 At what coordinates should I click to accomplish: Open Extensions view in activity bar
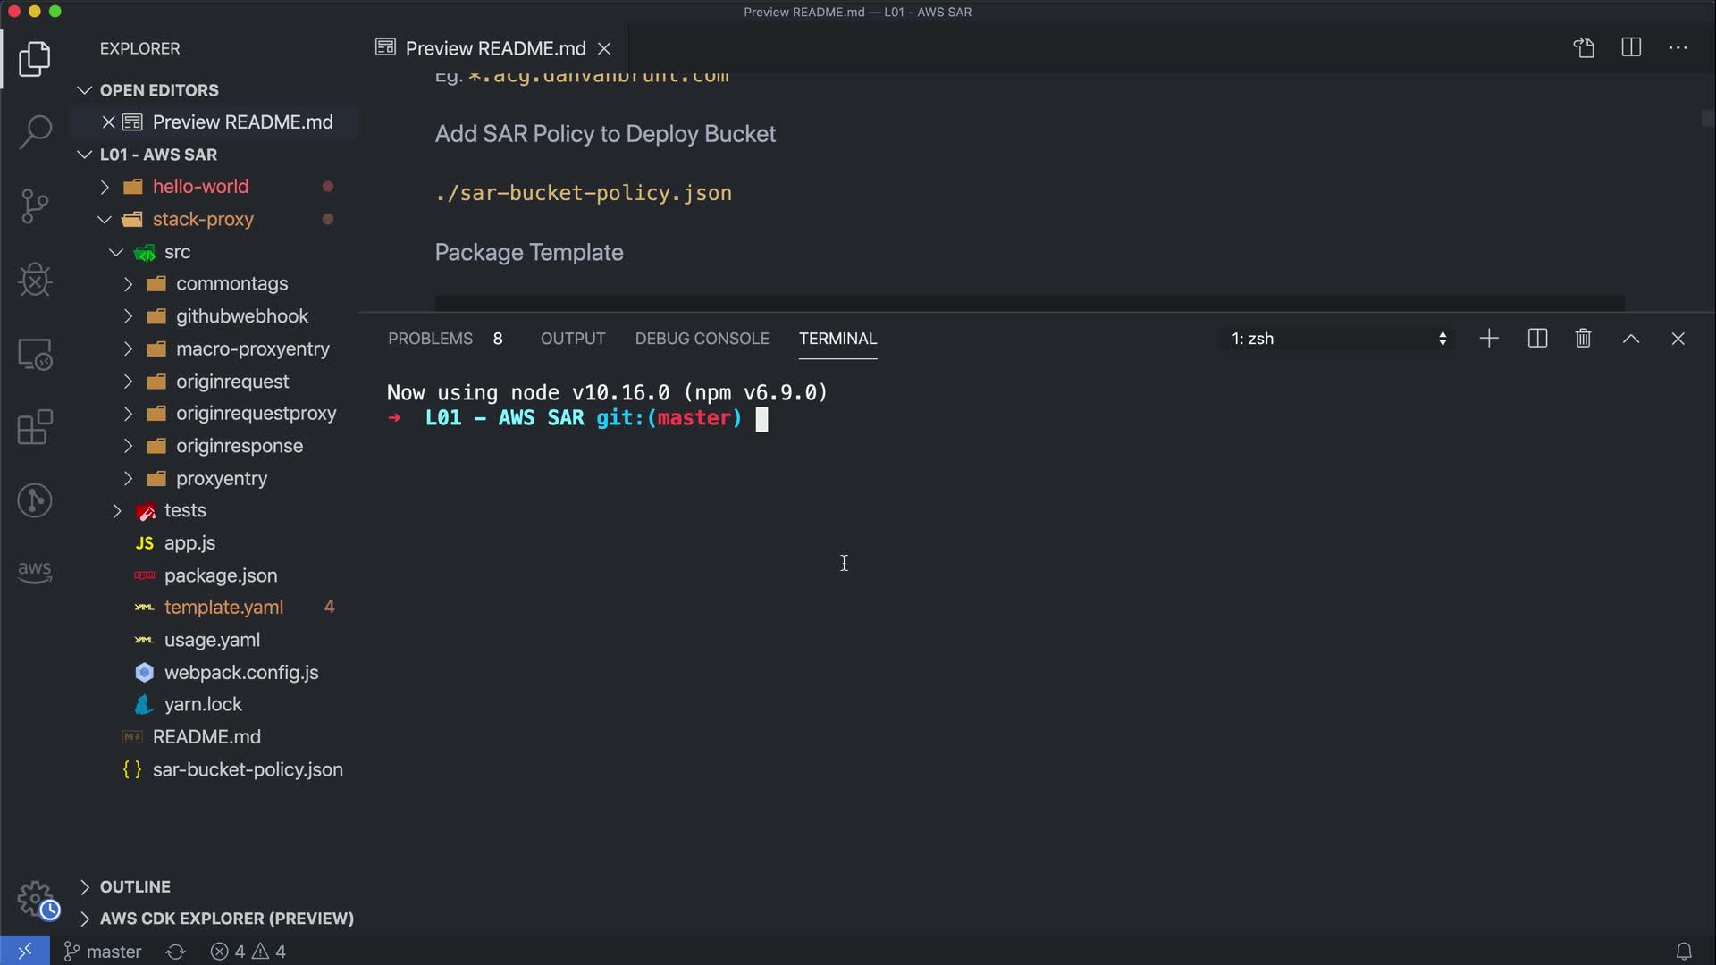click(x=35, y=428)
